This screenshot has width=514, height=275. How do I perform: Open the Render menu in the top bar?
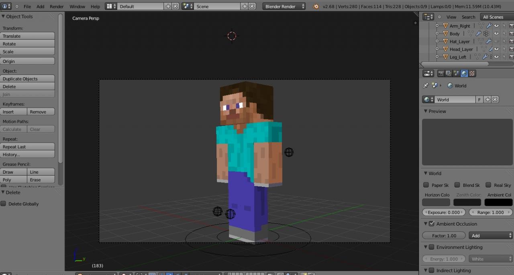56,6
